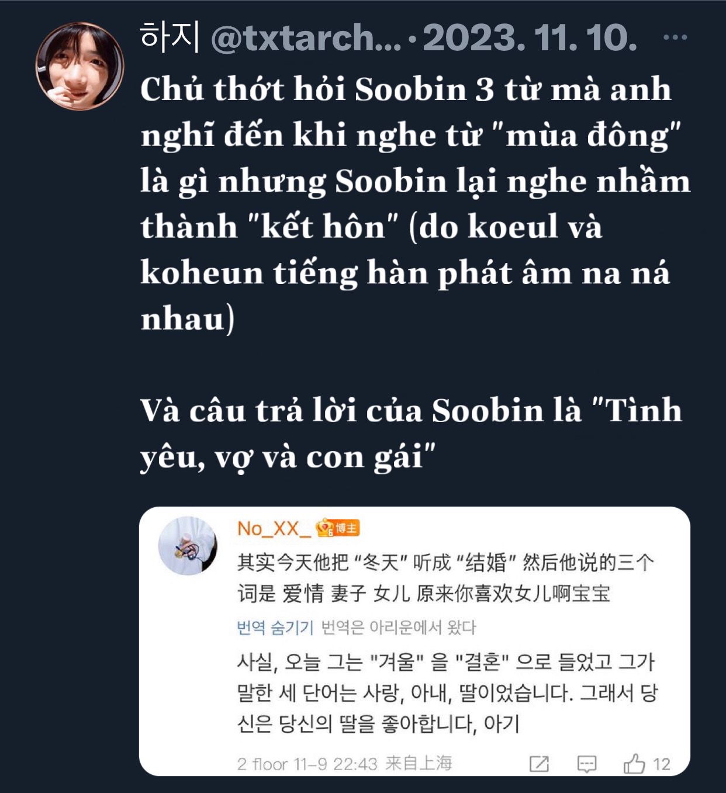Open 하지's profile picture
Screen dimensions: 726x793
pyautogui.click(x=79, y=66)
